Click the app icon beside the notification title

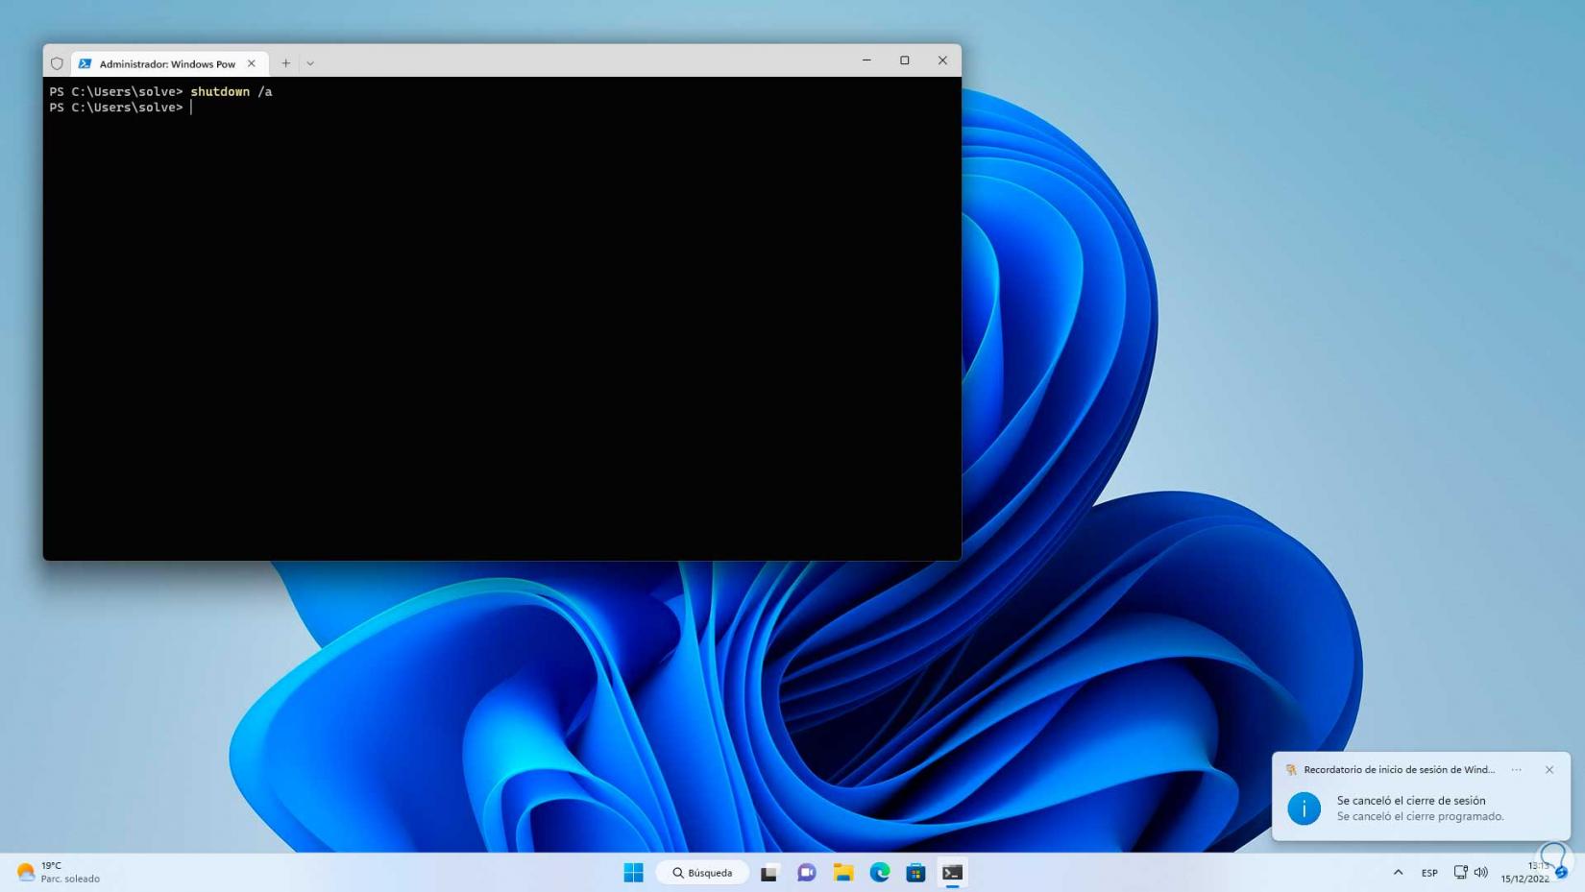click(1291, 769)
